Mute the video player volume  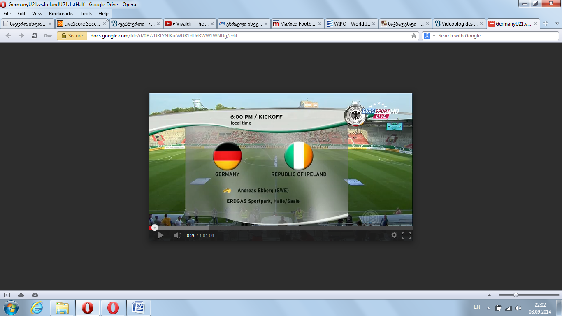[x=177, y=235]
